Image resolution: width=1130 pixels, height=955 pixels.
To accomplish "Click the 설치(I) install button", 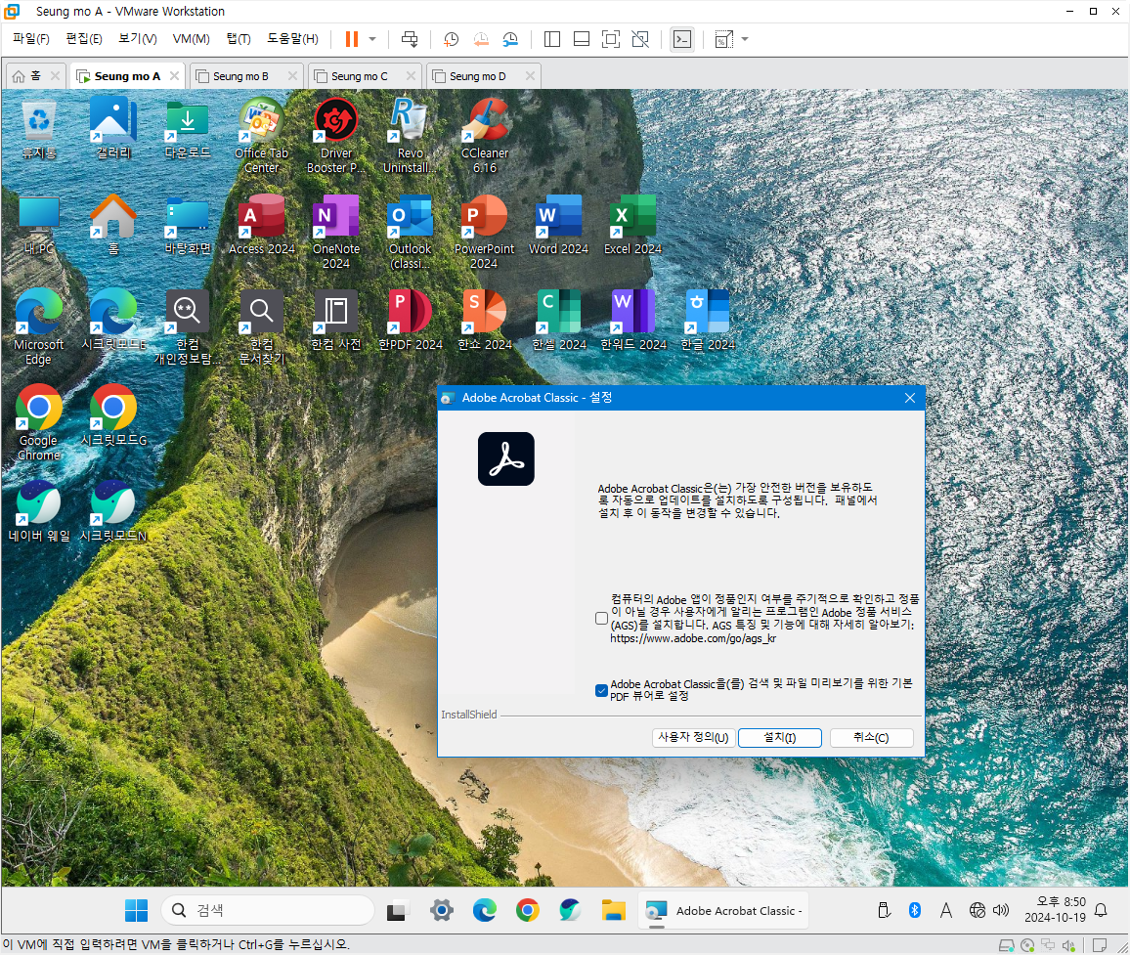I will (x=780, y=737).
